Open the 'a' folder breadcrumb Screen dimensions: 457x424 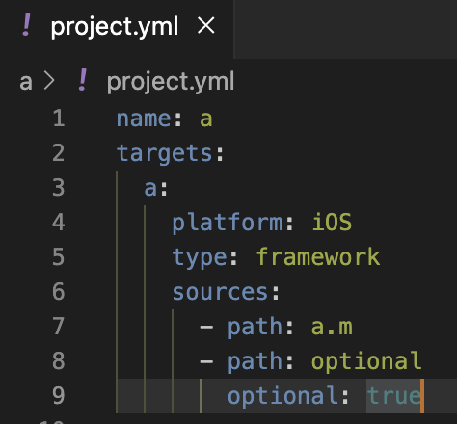(x=26, y=82)
